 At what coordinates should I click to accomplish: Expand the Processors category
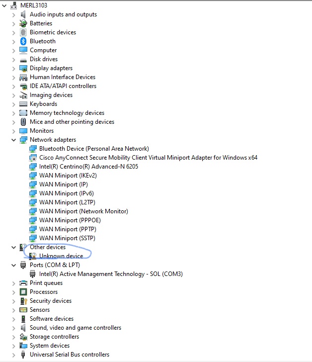[x=13, y=292]
